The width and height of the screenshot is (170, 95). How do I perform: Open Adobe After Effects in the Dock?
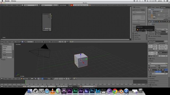point(81,91)
